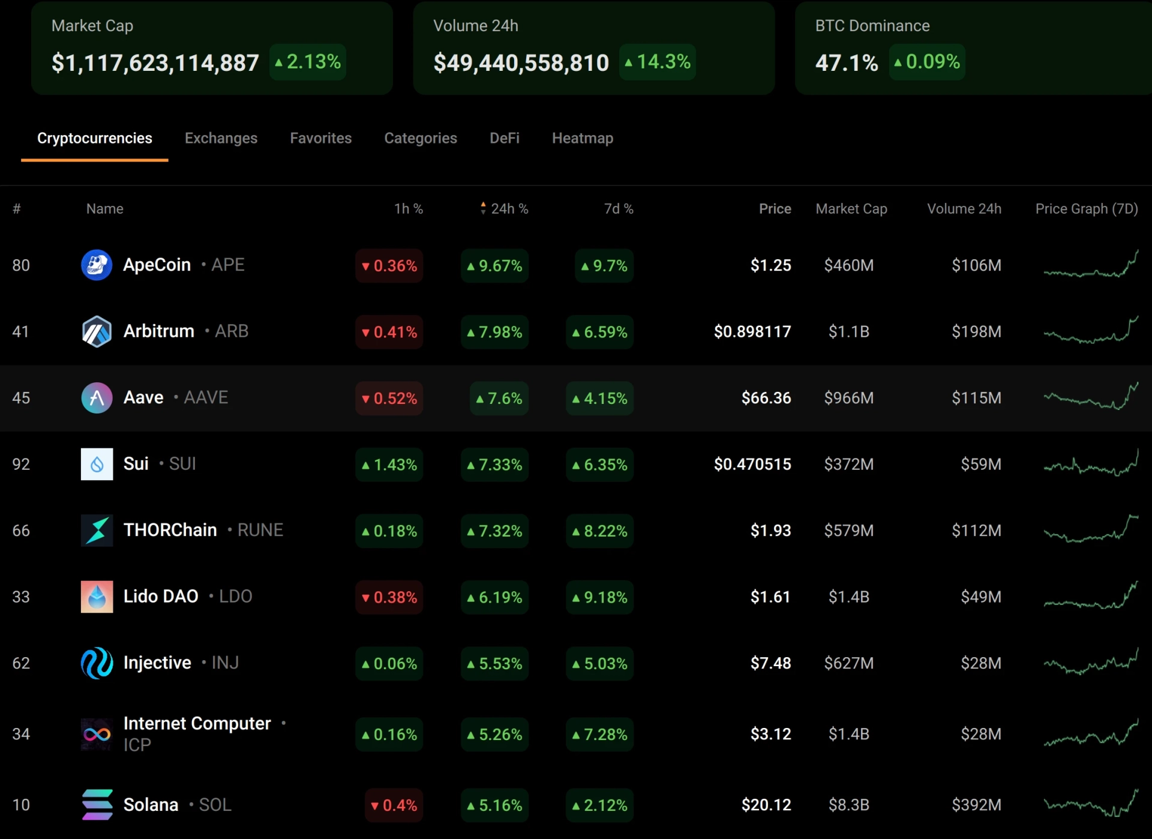Image resolution: width=1152 pixels, height=839 pixels.
Task: Click the Sui logo icon
Action: [97, 464]
